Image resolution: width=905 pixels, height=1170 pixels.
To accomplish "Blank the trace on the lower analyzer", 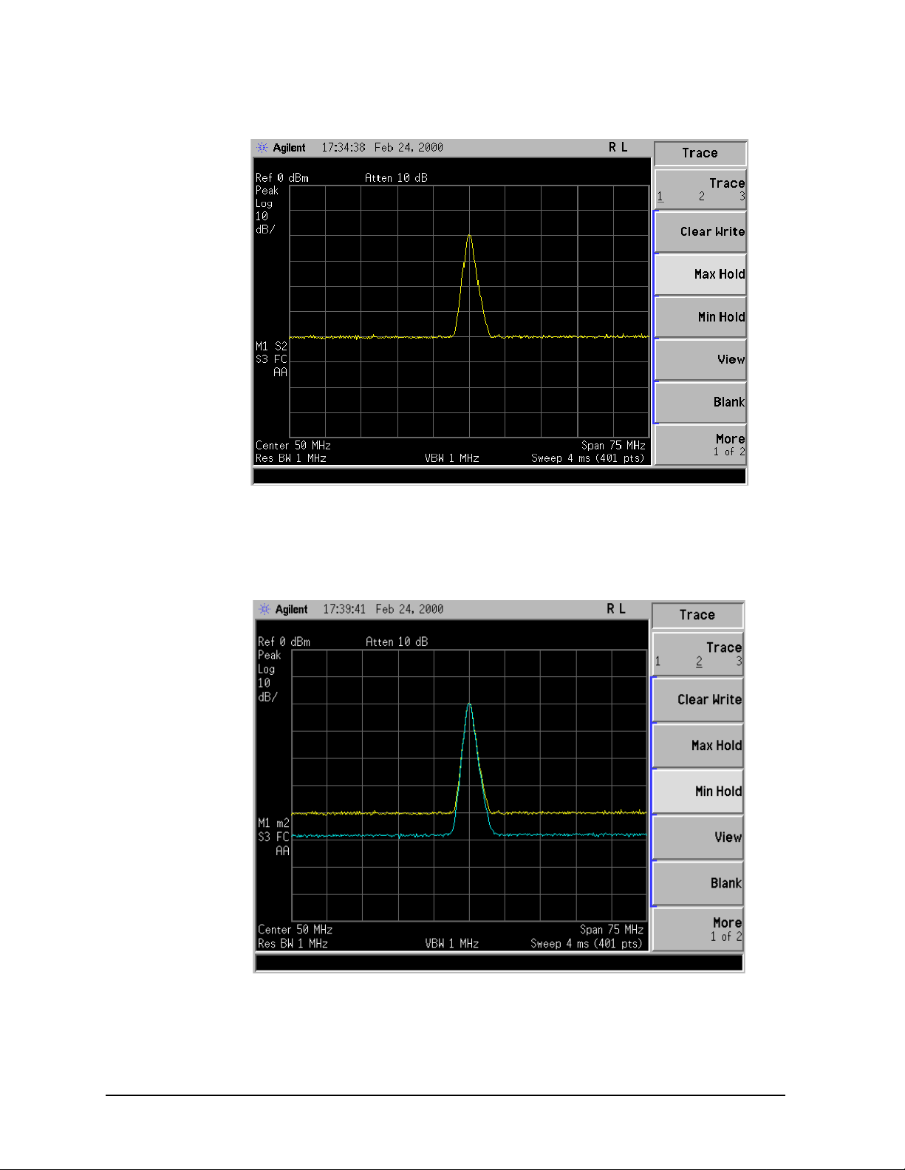I will click(697, 883).
